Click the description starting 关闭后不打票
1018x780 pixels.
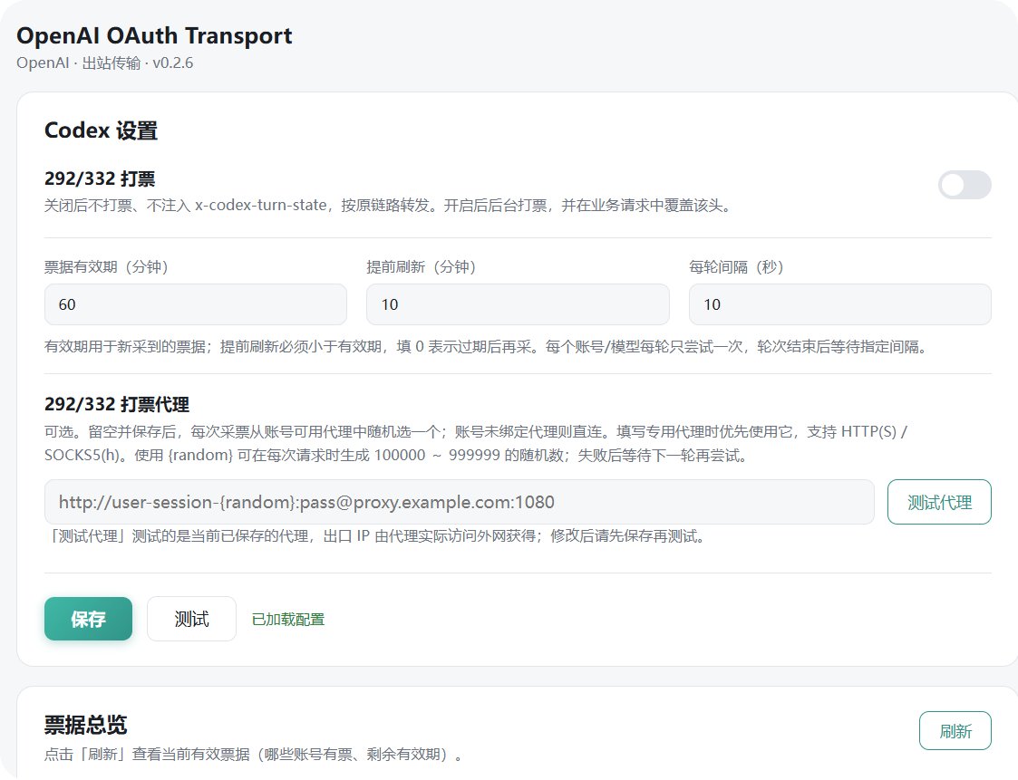tap(389, 206)
